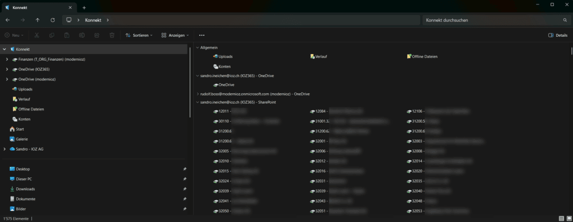Select the Konnekt window tab

click(x=40, y=8)
